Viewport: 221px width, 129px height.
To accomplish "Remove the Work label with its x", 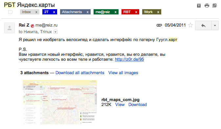I will point(158,12).
